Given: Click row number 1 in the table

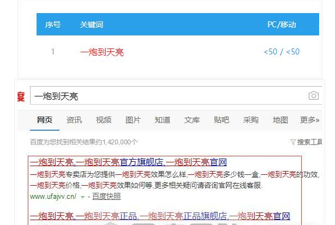Looking at the screenshot, I should 53,52.
